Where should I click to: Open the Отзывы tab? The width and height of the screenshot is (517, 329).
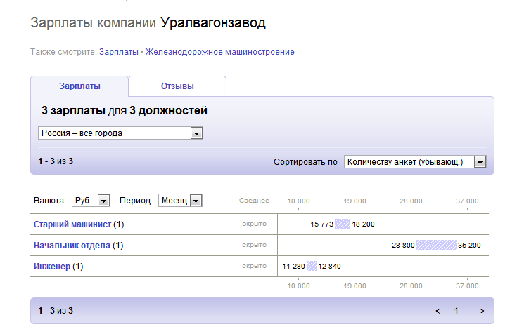click(177, 86)
